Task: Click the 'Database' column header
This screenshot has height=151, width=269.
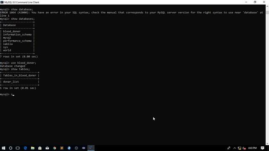Action: click(9, 25)
